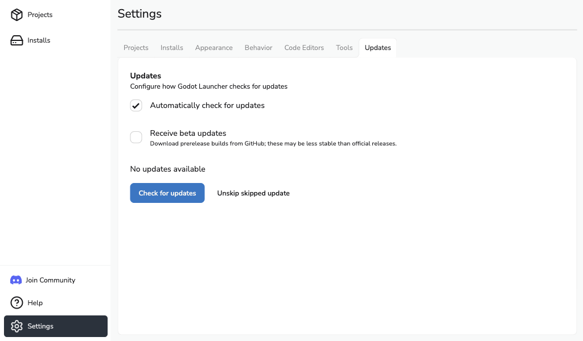Select the Settings sidebar entry

(x=56, y=326)
